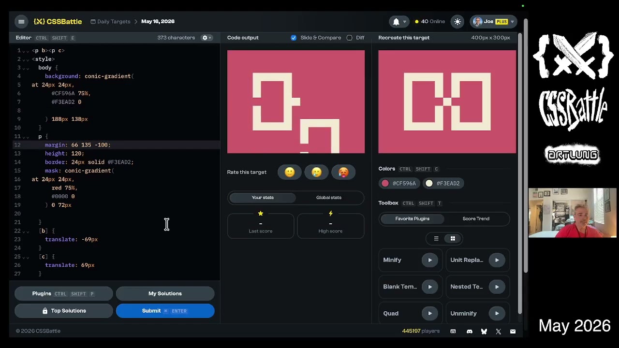The image size is (619, 348).
Task: Submit the solution
Action: tap(165, 311)
